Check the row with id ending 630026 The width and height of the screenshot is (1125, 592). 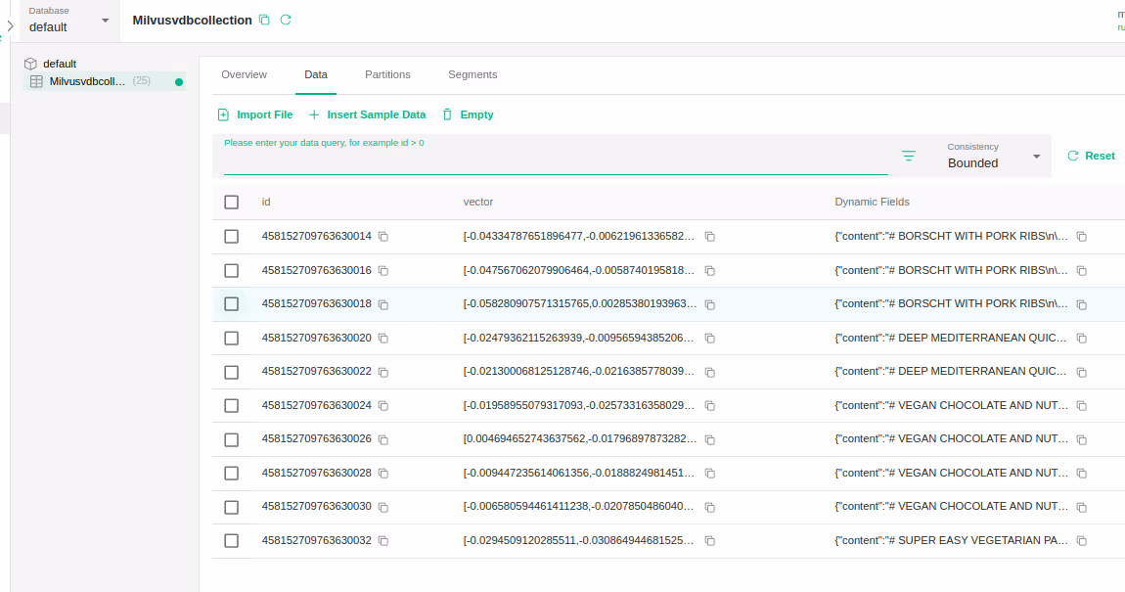(231, 439)
